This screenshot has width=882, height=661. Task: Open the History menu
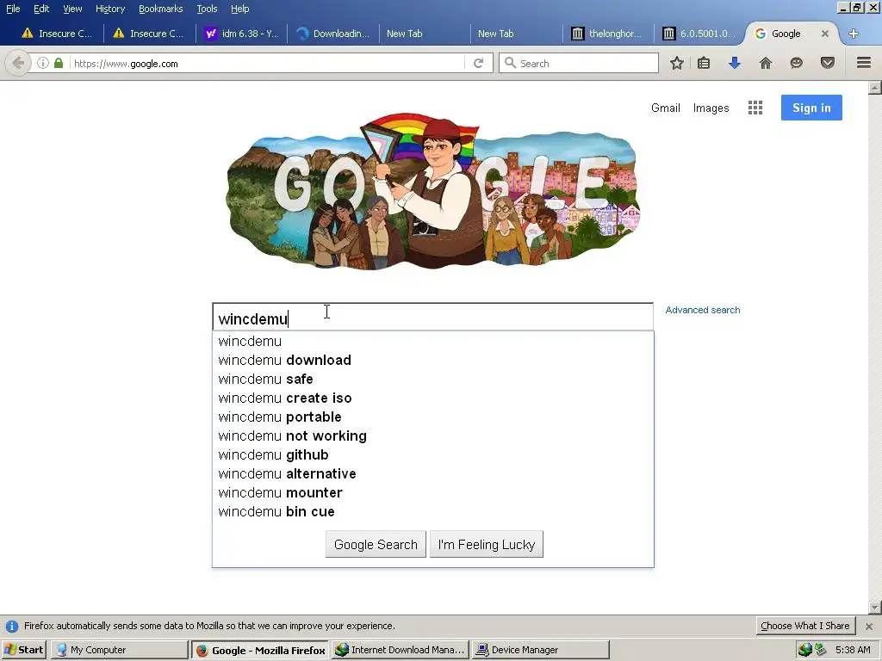[110, 9]
